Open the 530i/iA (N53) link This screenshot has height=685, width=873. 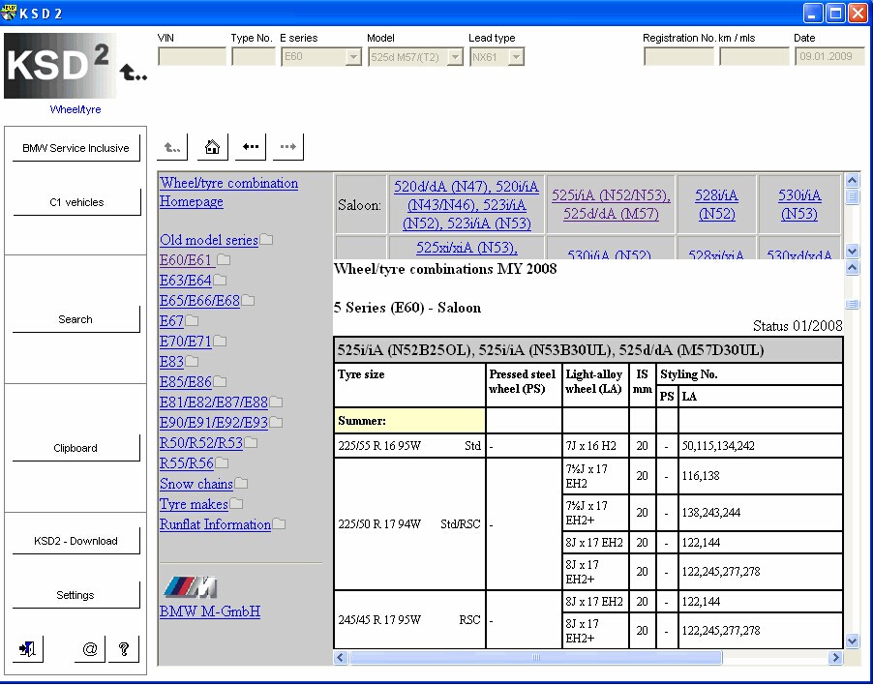click(x=799, y=204)
